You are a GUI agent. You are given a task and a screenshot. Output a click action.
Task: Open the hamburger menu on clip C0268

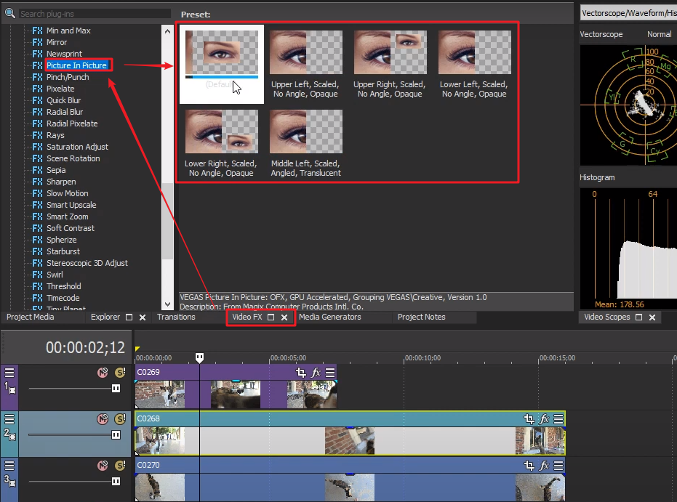tap(558, 418)
